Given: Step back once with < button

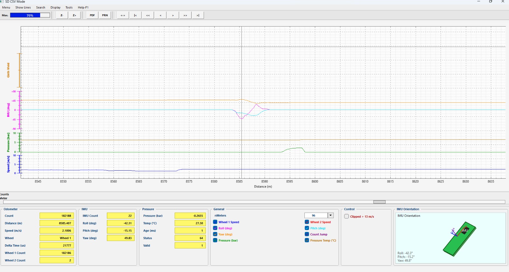Looking at the screenshot, I should [160, 15].
